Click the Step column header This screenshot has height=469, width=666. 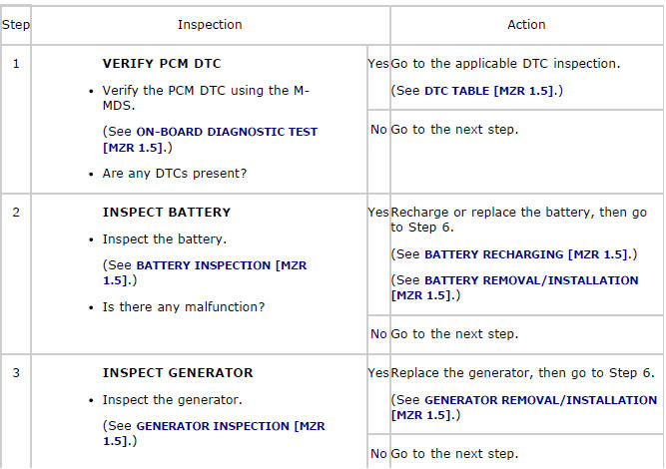coord(15,24)
